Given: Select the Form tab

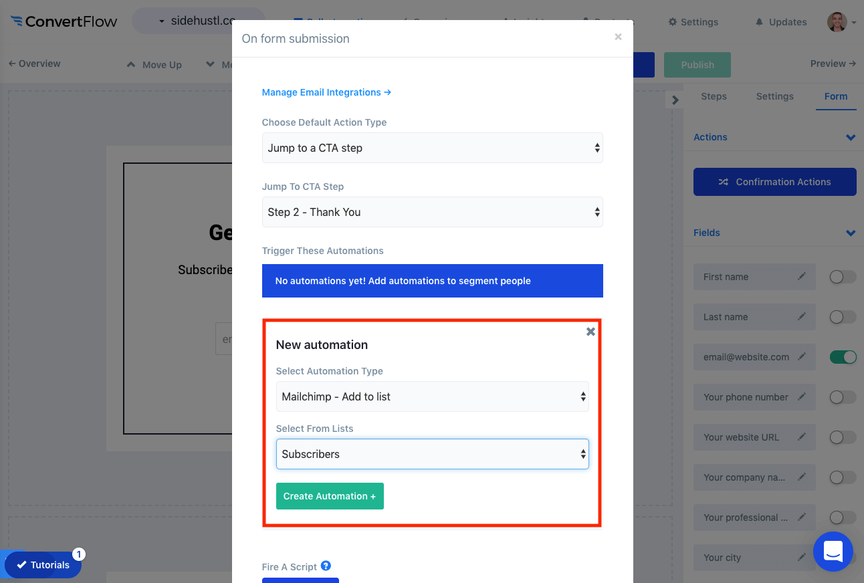Looking at the screenshot, I should click(x=835, y=96).
